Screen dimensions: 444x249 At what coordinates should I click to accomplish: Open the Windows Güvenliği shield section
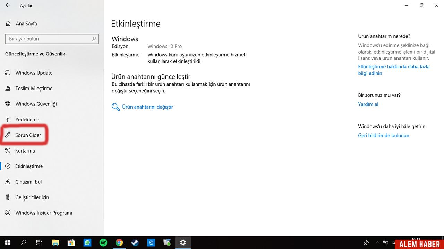(x=35, y=104)
